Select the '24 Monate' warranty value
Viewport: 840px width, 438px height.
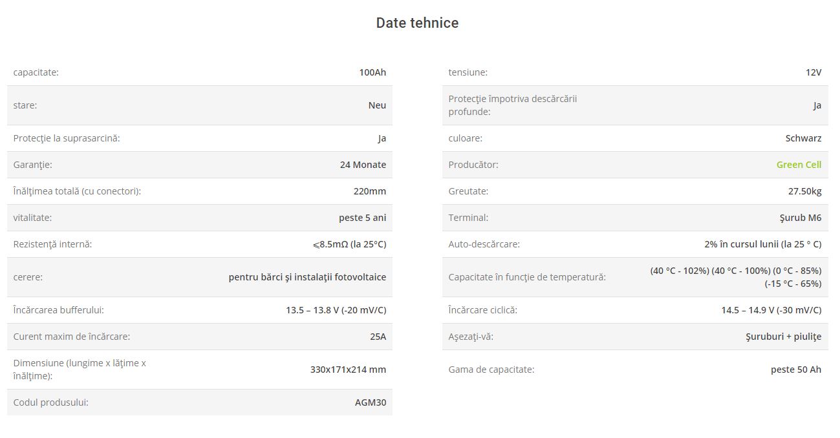click(363, 165)
